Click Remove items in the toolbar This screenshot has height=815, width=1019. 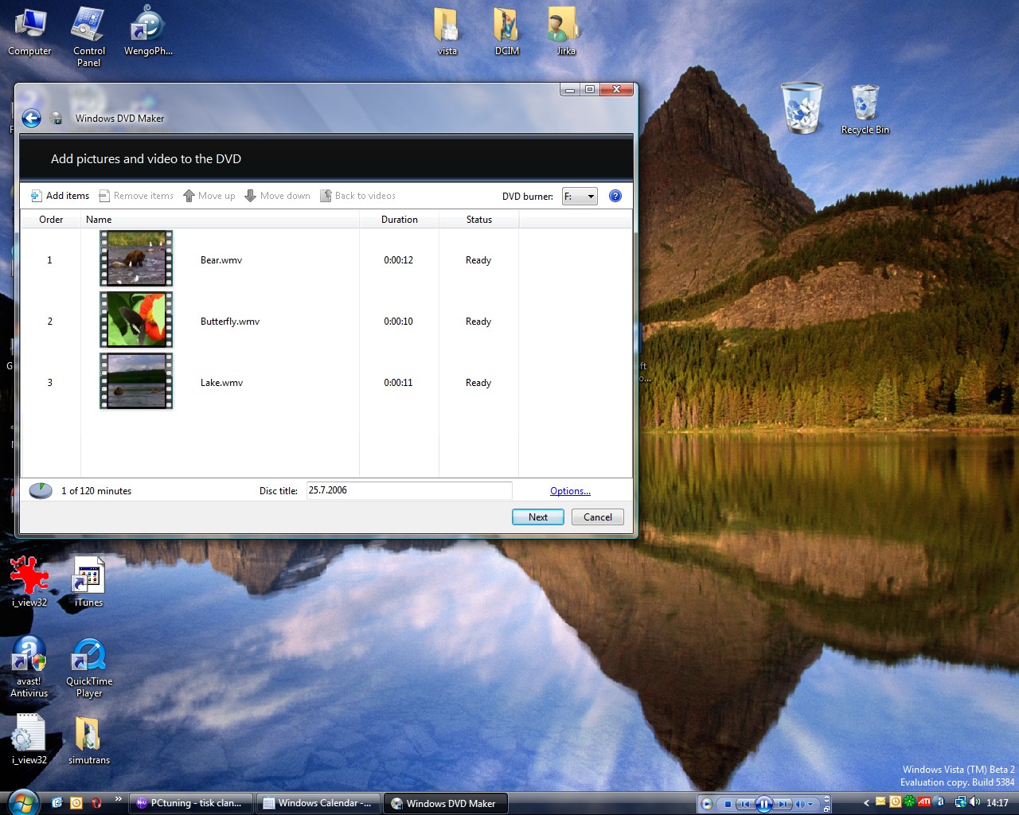coord(135,196)
